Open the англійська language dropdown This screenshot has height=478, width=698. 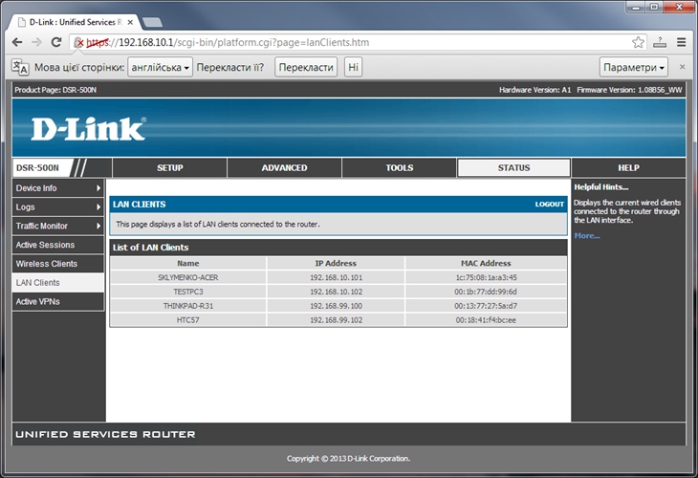pos(160,67)
